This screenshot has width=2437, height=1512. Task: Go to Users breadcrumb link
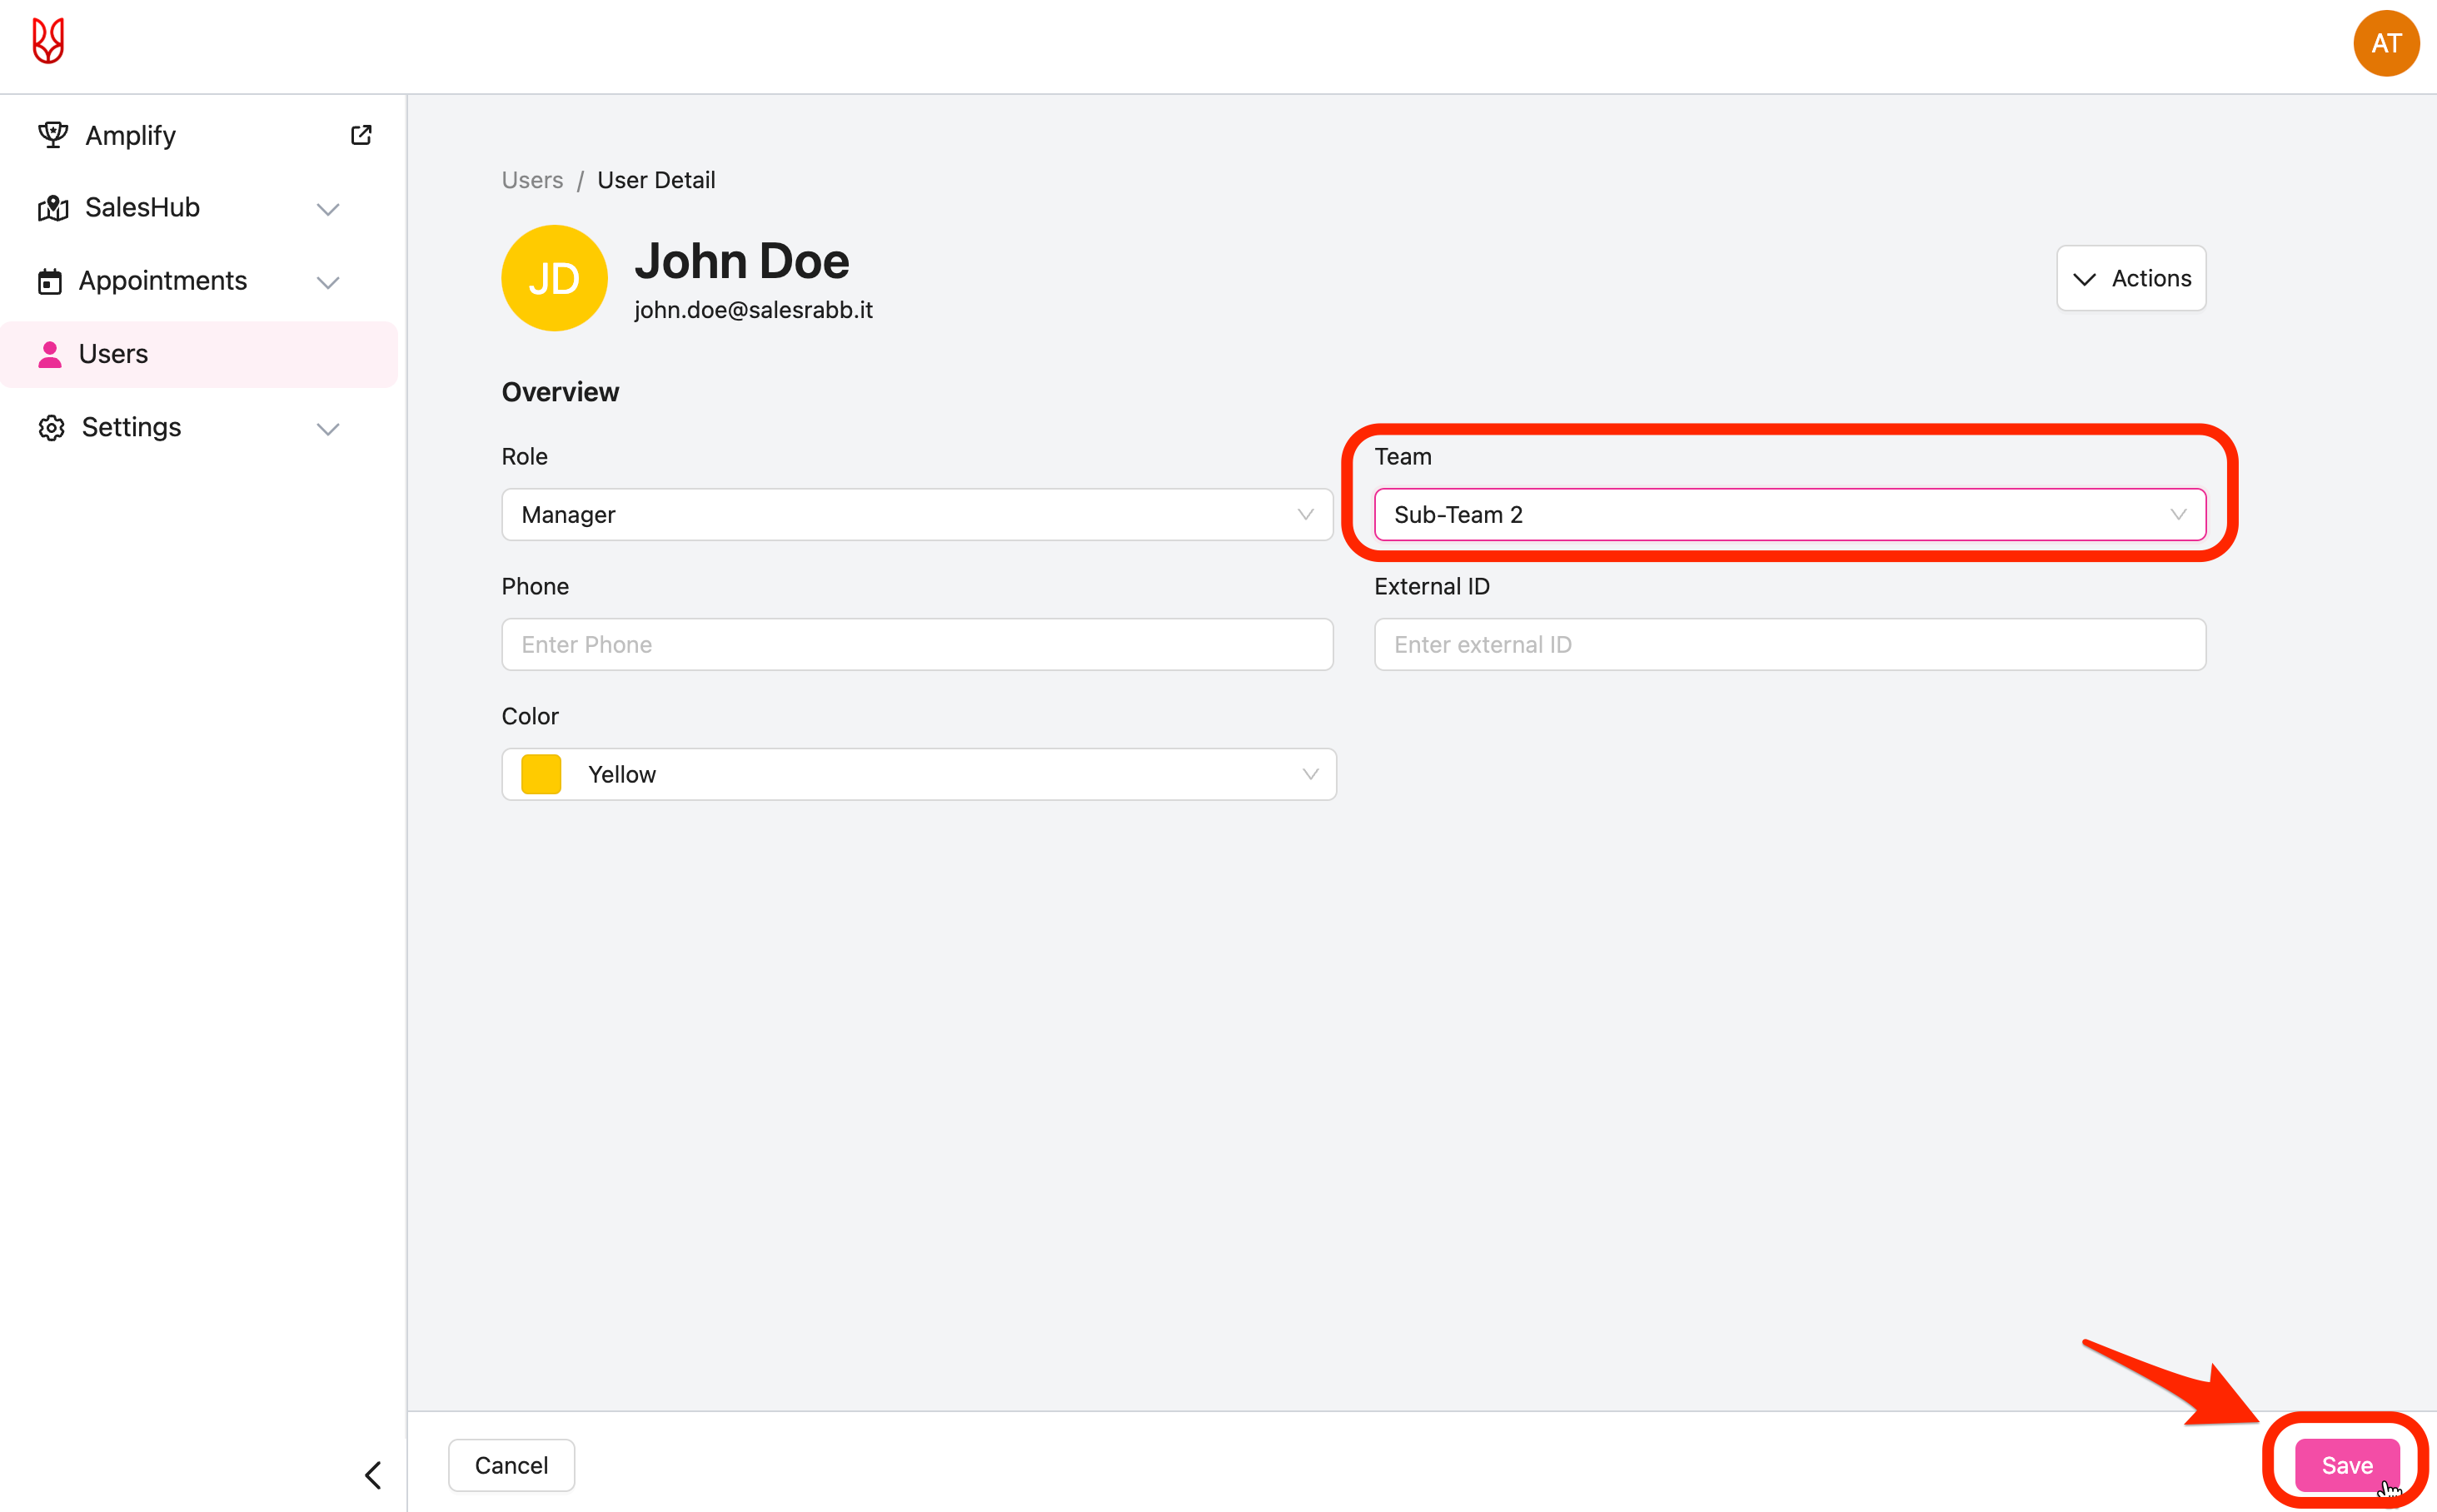click(x=532, y=180)
